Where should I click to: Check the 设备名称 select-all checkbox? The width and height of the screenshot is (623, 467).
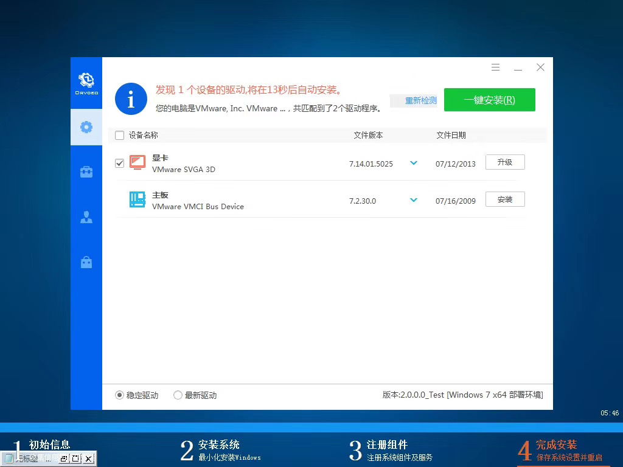(x=119, y=135)
